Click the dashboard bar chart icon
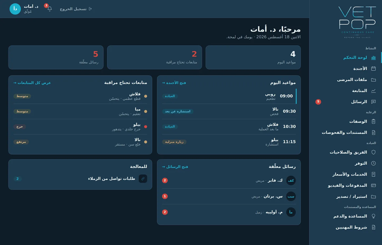The height and width of the screenshot is (245, 382). pos(373,58)
